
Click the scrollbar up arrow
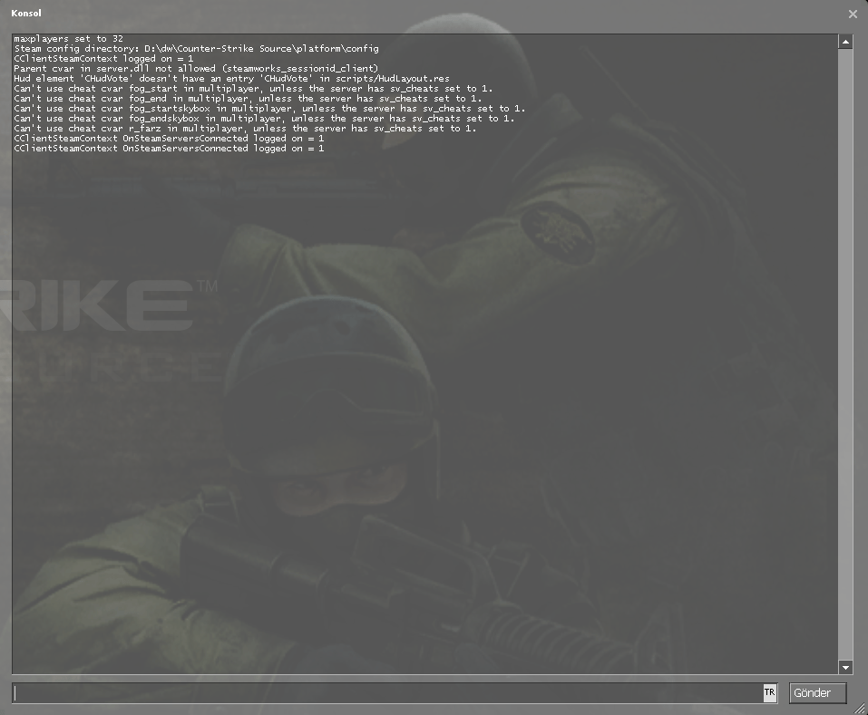(845, 42)
